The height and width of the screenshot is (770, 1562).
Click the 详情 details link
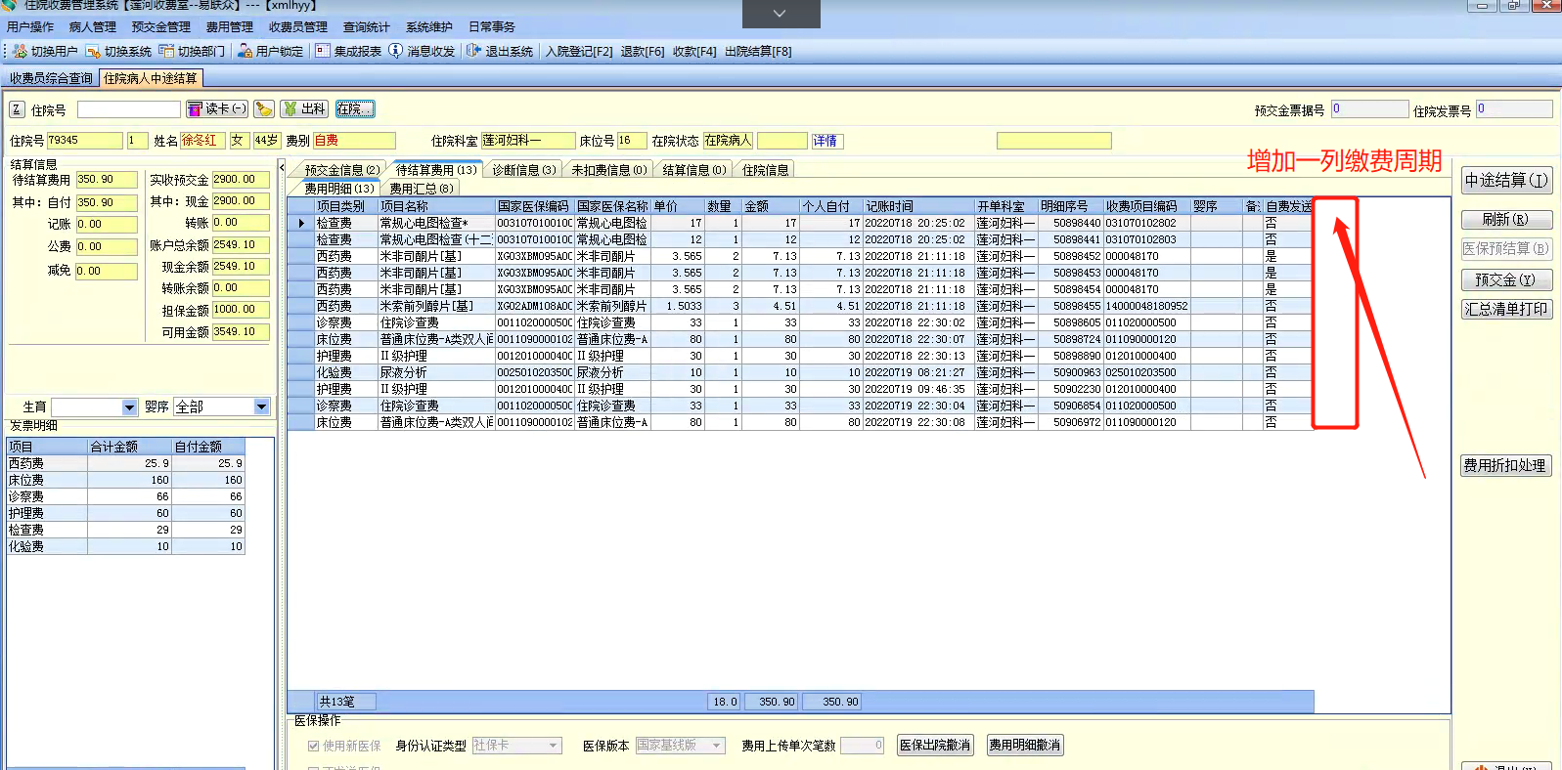[x=826, y=141]
